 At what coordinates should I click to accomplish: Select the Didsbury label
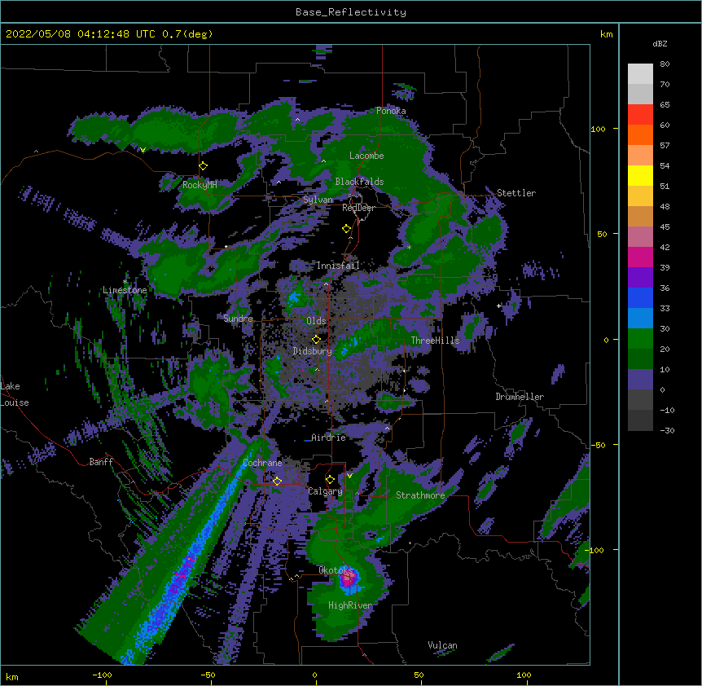click(313, 351)
